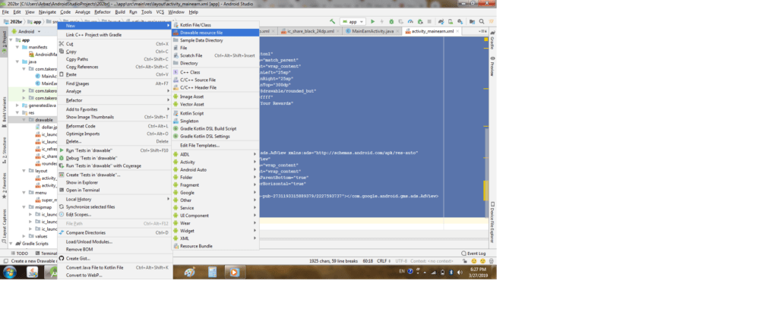
Task: Click media player taskbar icon
Action: tap(235, 272)
